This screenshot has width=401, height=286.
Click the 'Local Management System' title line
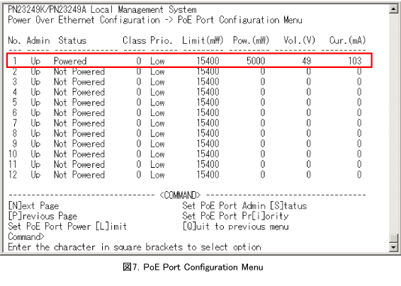[144, 10]
